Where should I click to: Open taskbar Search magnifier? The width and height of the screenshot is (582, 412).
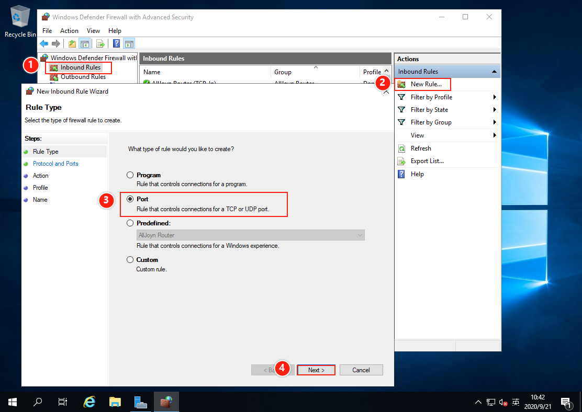click(x=38, y=402)
